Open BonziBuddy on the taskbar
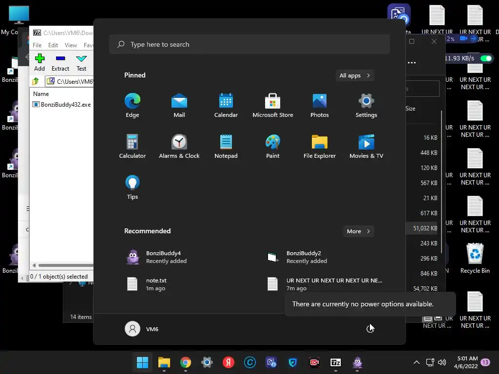Viewport: 499px width, 374px height. click(x=357, y=362)
